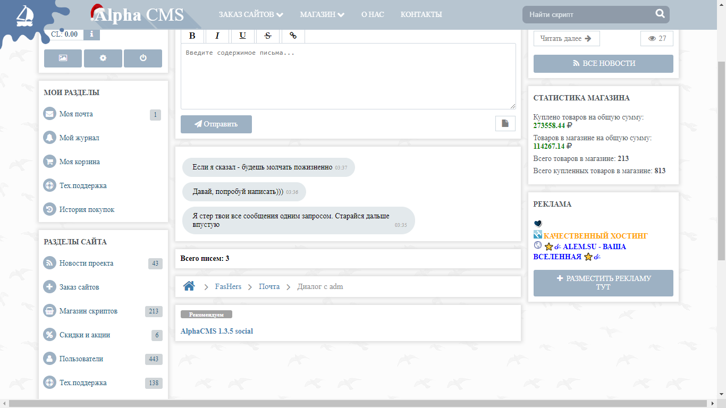This screenshot has height=408, width=726.
Task: Click into the message content textarea
Action: [x=348, y=76]
